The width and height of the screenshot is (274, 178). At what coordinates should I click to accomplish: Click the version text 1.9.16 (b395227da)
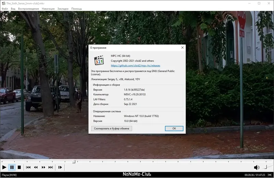tap(134, 90)
